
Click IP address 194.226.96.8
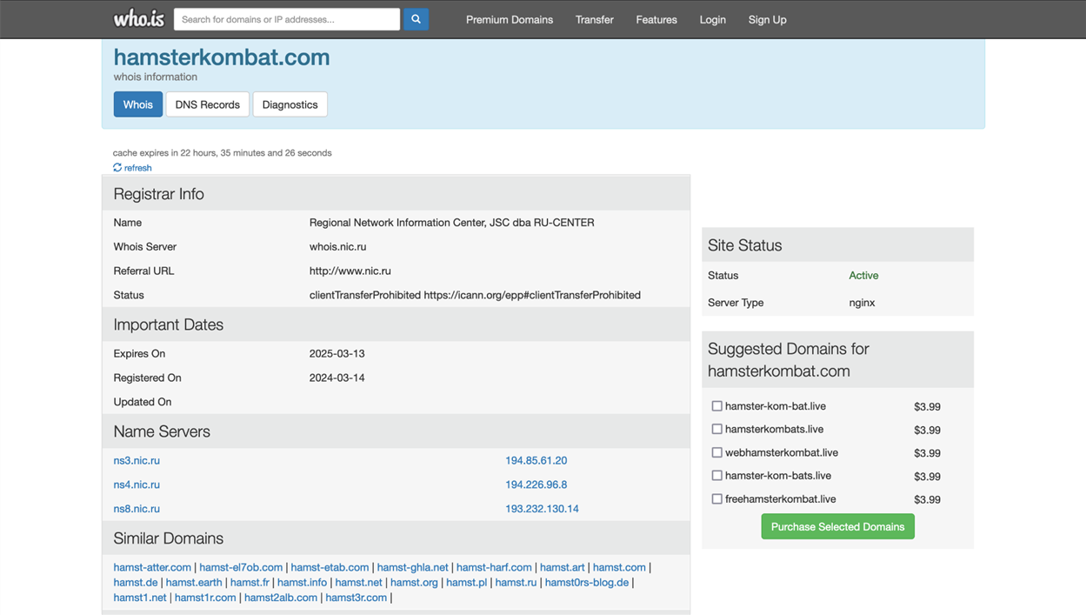coord(536,485)
